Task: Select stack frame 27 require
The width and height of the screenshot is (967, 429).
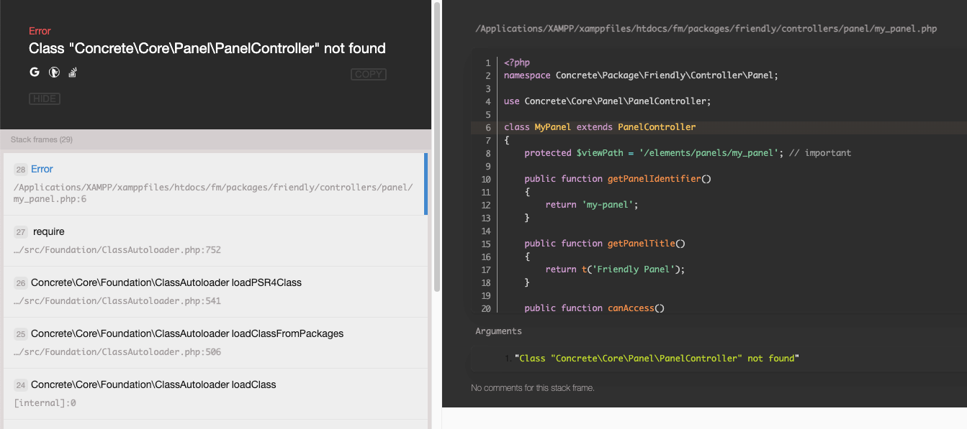Action: pyautogui.click(x=214, y=241)
